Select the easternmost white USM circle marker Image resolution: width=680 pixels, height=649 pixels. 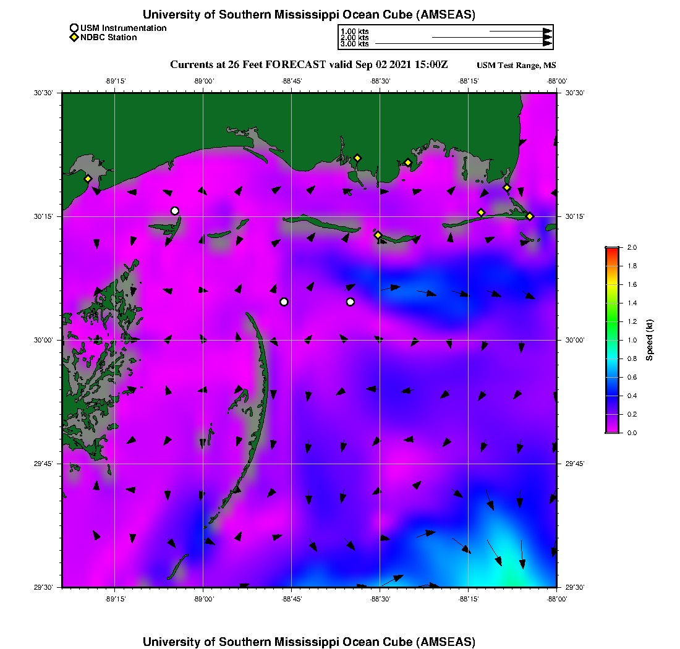351,302
